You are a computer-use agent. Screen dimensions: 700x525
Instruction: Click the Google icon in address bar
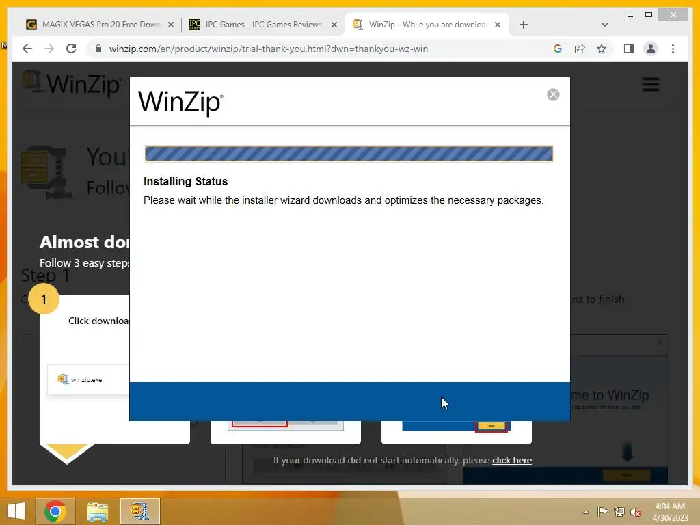[x=558, y=49]
